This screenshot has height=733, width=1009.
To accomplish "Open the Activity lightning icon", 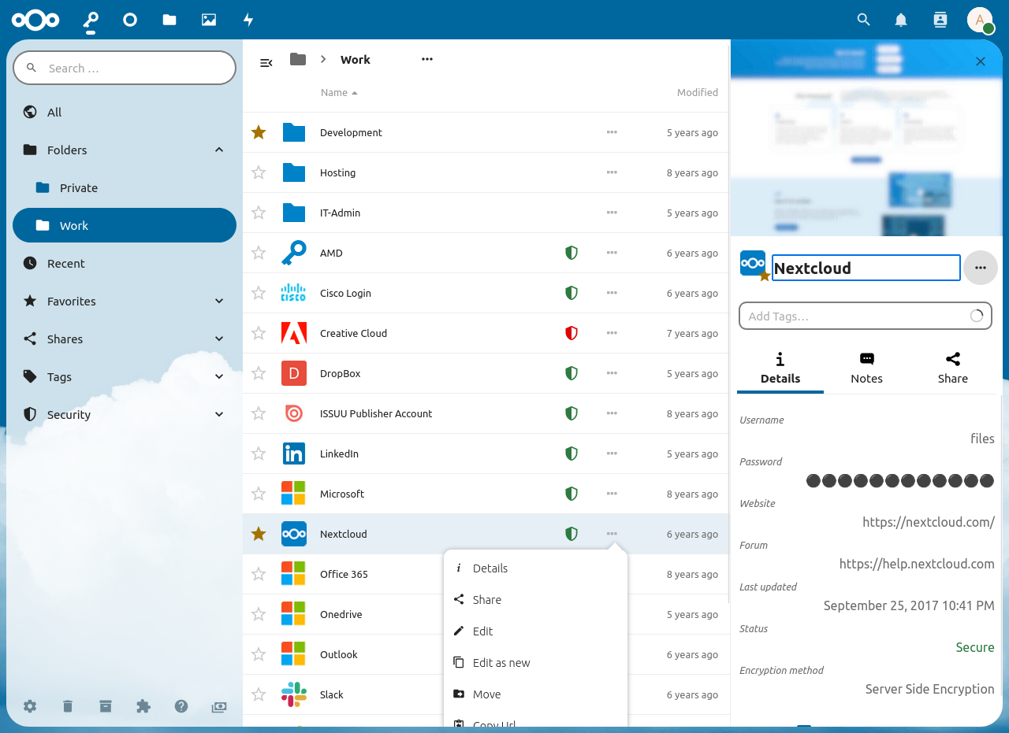I will coord(248,20).
